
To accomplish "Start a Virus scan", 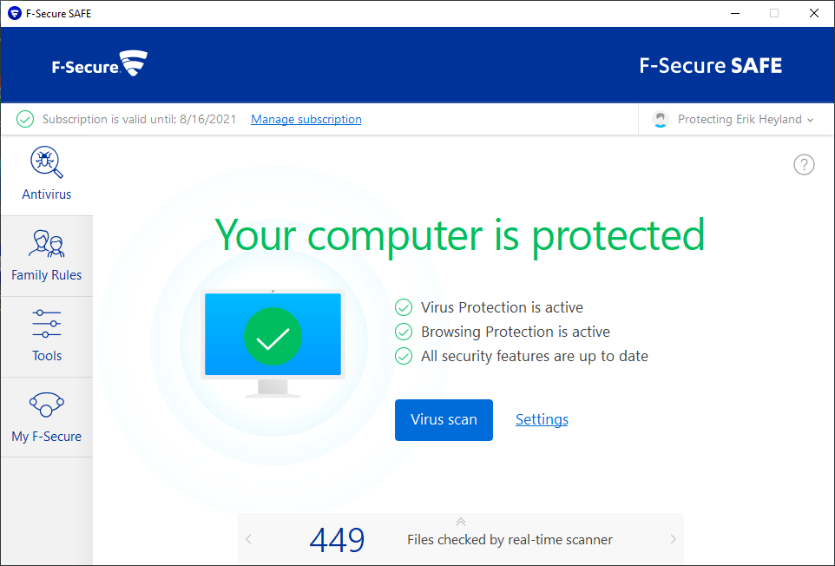I will point(444,420).
